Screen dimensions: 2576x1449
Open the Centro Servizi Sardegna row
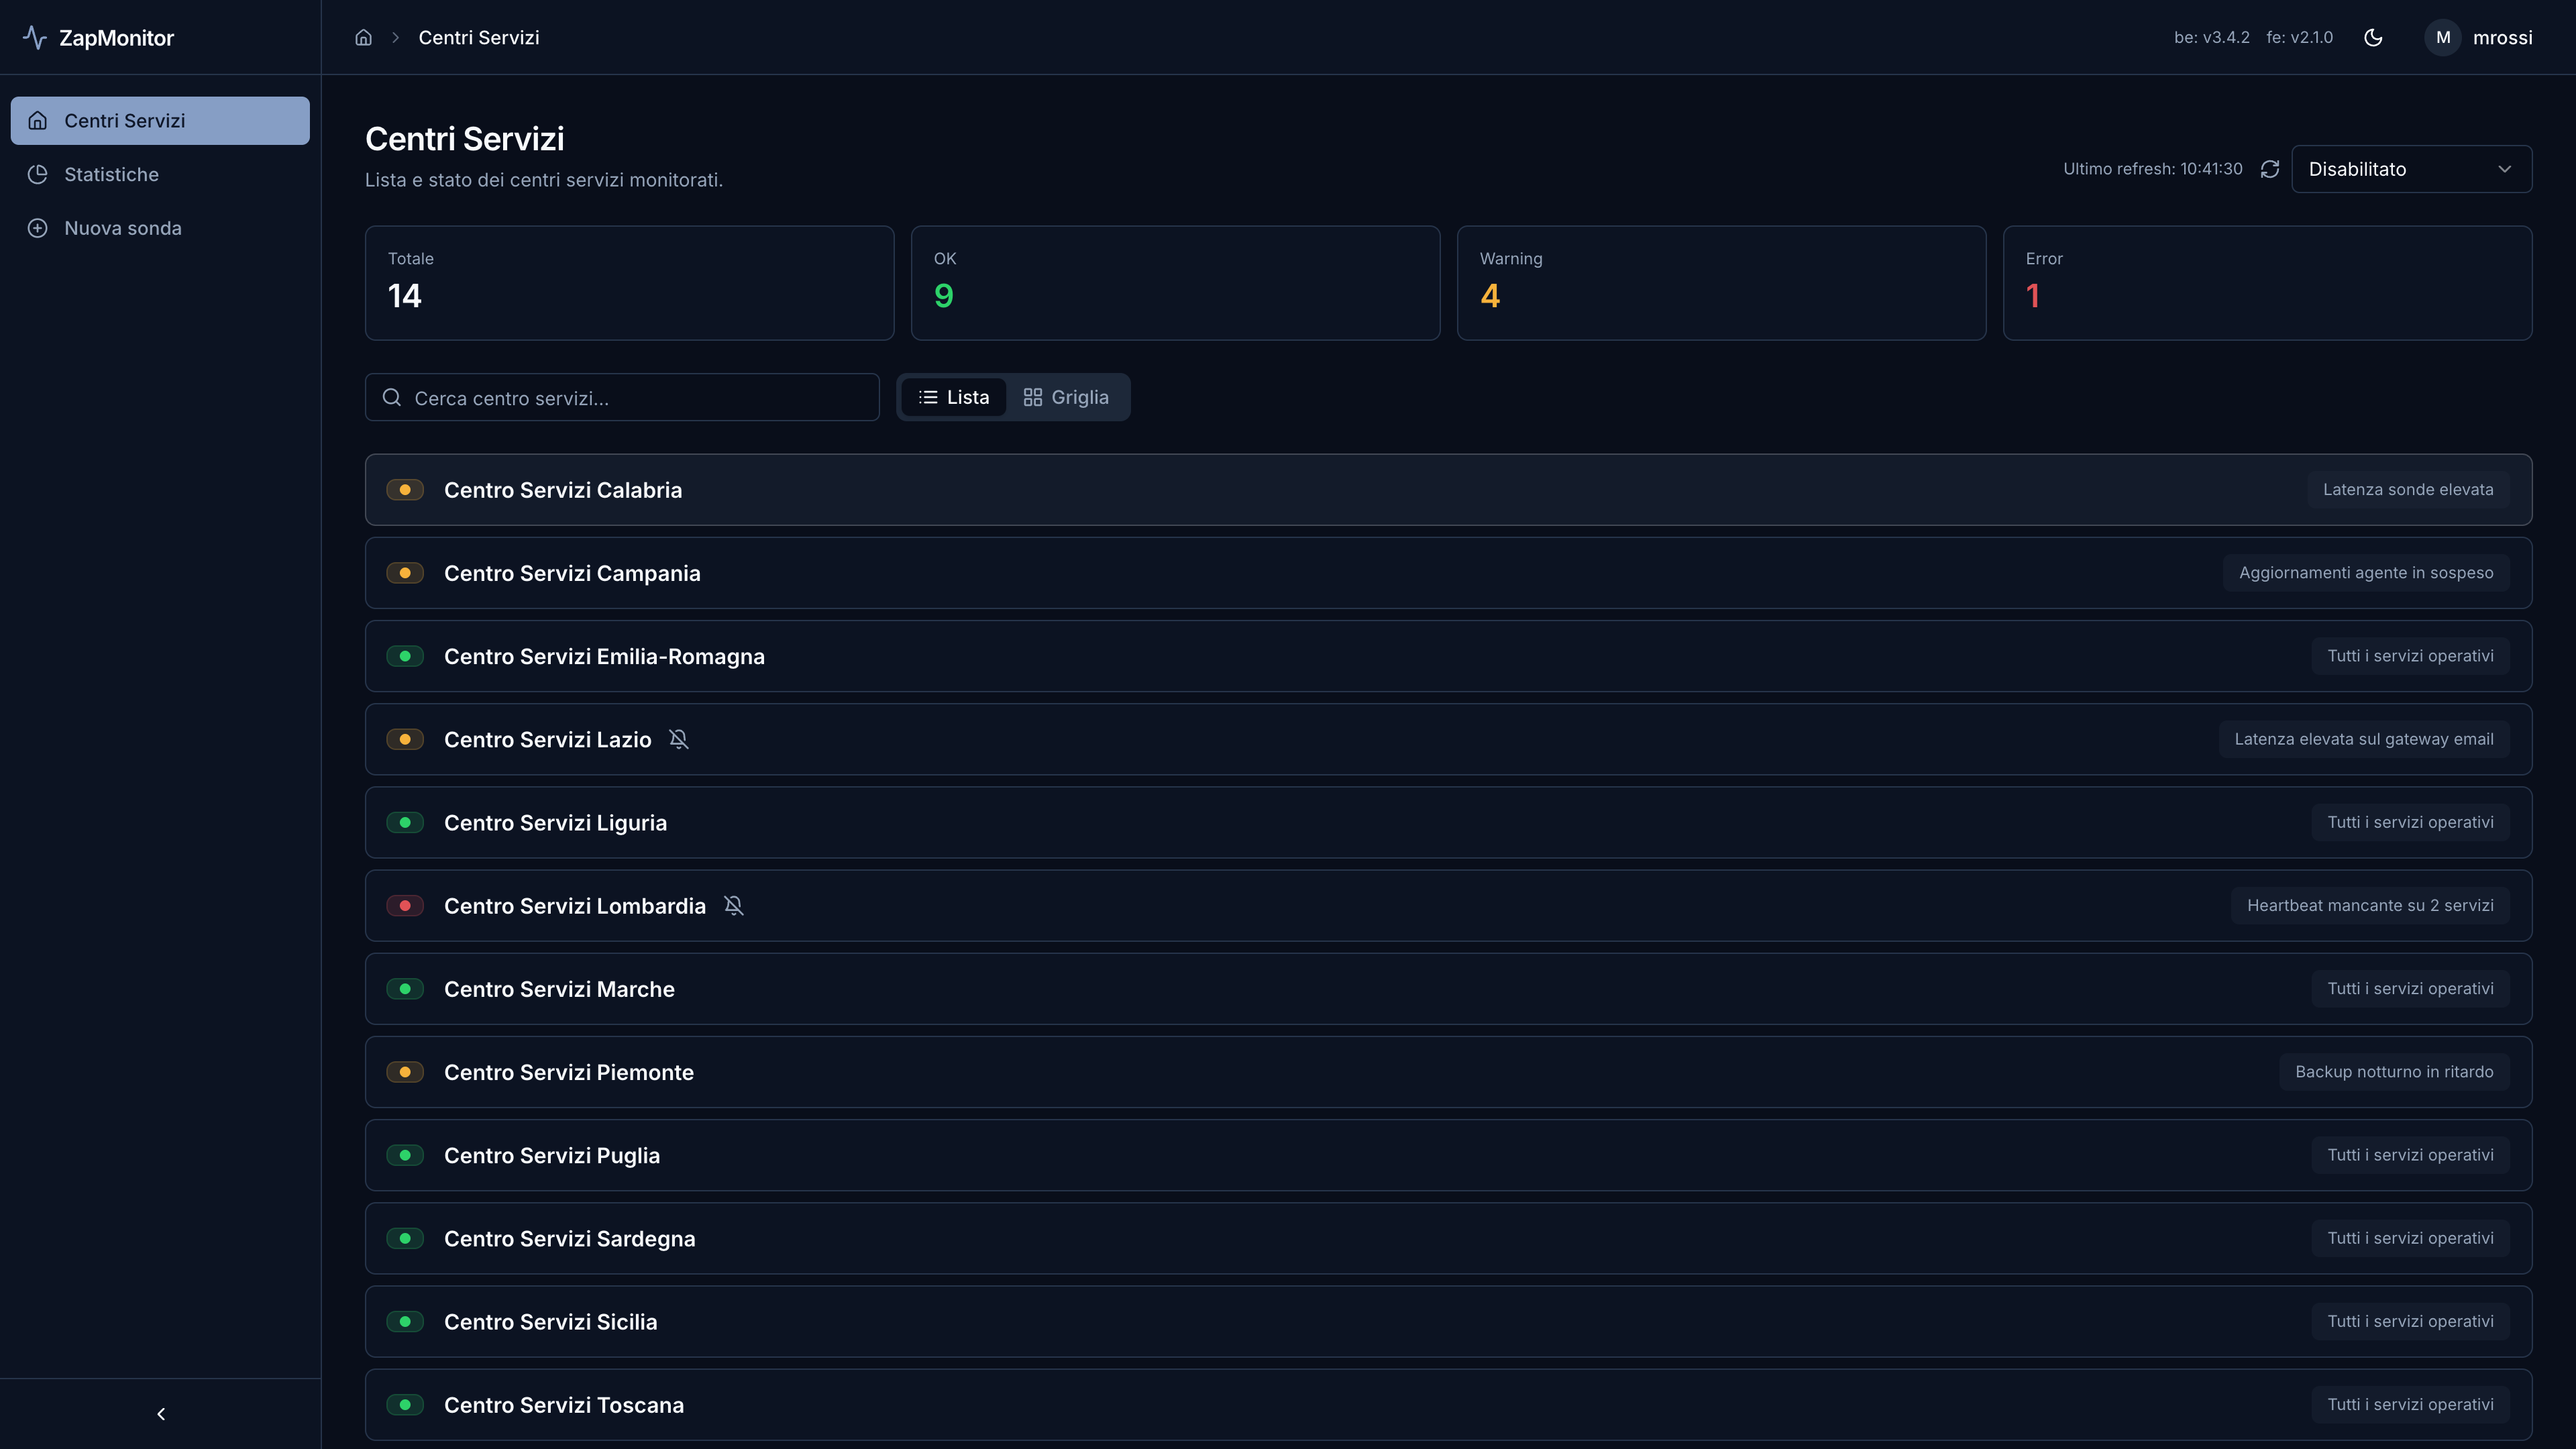(1448, 1238)
